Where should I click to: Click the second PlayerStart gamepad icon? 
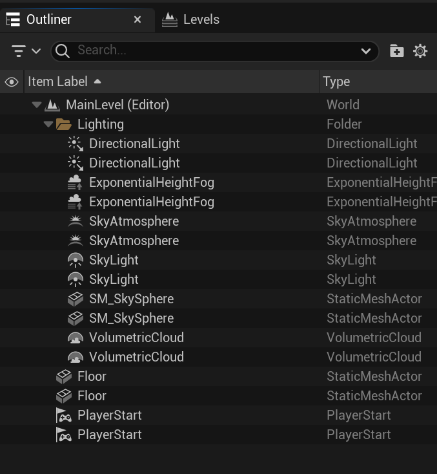[64, 435]
